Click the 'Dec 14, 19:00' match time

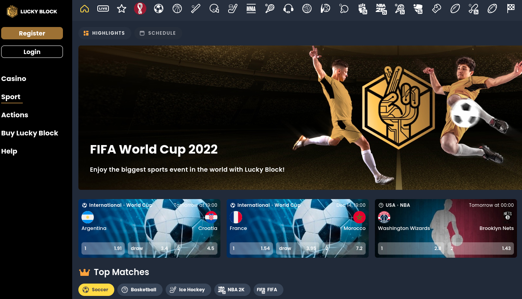351,205
